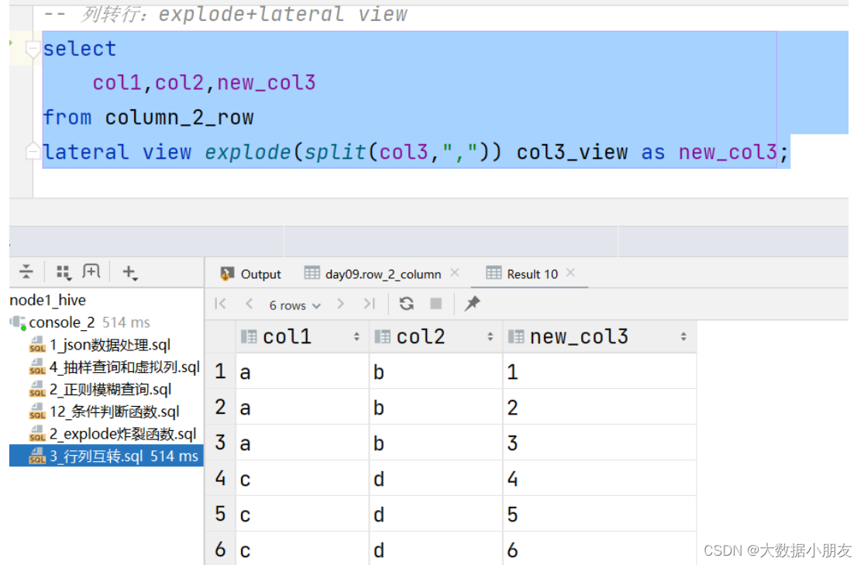Close the Result 10 tab

pos(571,273)
